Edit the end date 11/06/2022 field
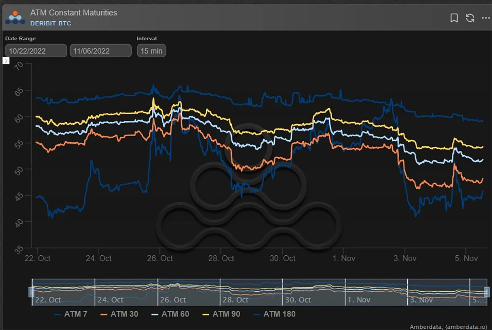This screenshot has height=330, width=492. (x=101, y=50)
